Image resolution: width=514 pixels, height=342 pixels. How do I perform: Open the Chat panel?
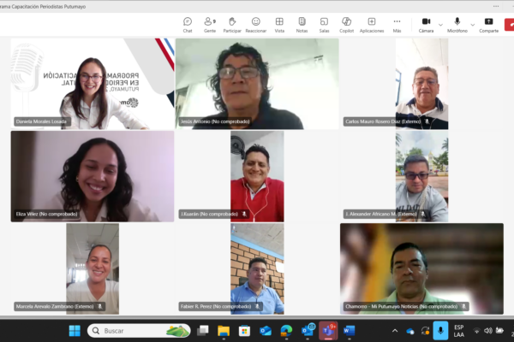pos(188,24)
